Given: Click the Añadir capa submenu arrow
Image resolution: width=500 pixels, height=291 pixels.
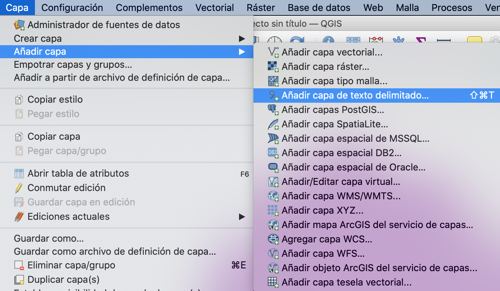Looking at the screenshot, I should 242,52.
